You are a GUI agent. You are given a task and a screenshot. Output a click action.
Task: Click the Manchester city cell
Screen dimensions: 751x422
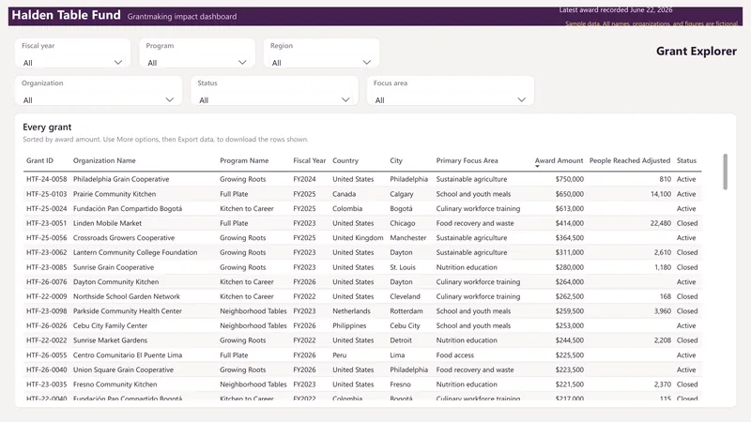click(408, 238)
